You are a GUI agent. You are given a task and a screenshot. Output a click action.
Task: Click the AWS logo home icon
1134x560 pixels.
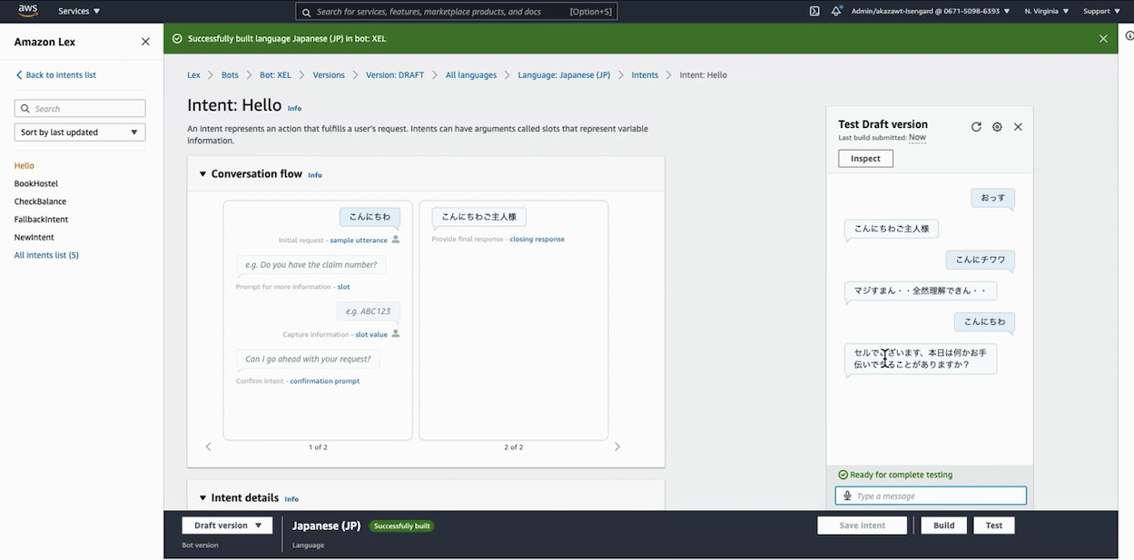pyautogui.click(x=27, y=11)
